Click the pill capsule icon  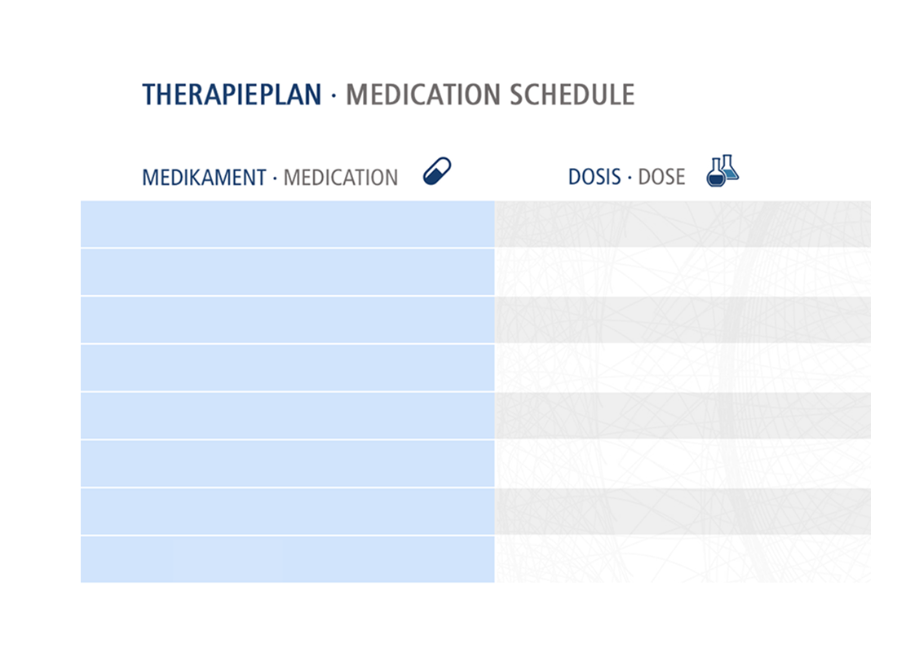coord(437,172)
